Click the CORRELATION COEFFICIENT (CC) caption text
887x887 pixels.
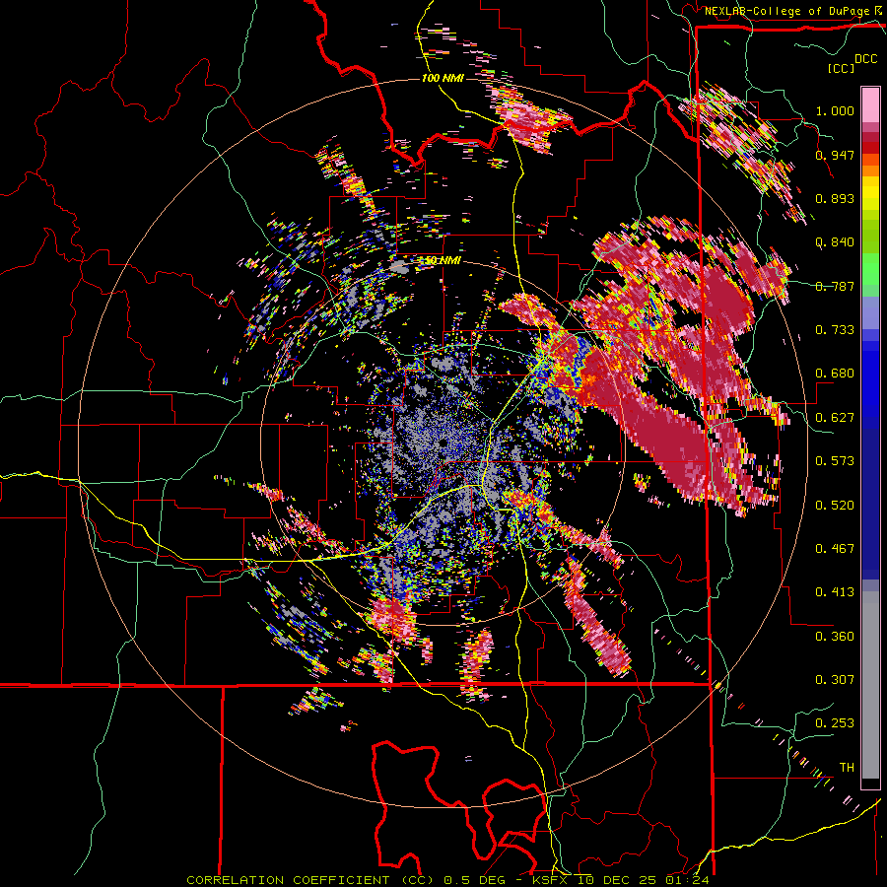pos(310,880)
